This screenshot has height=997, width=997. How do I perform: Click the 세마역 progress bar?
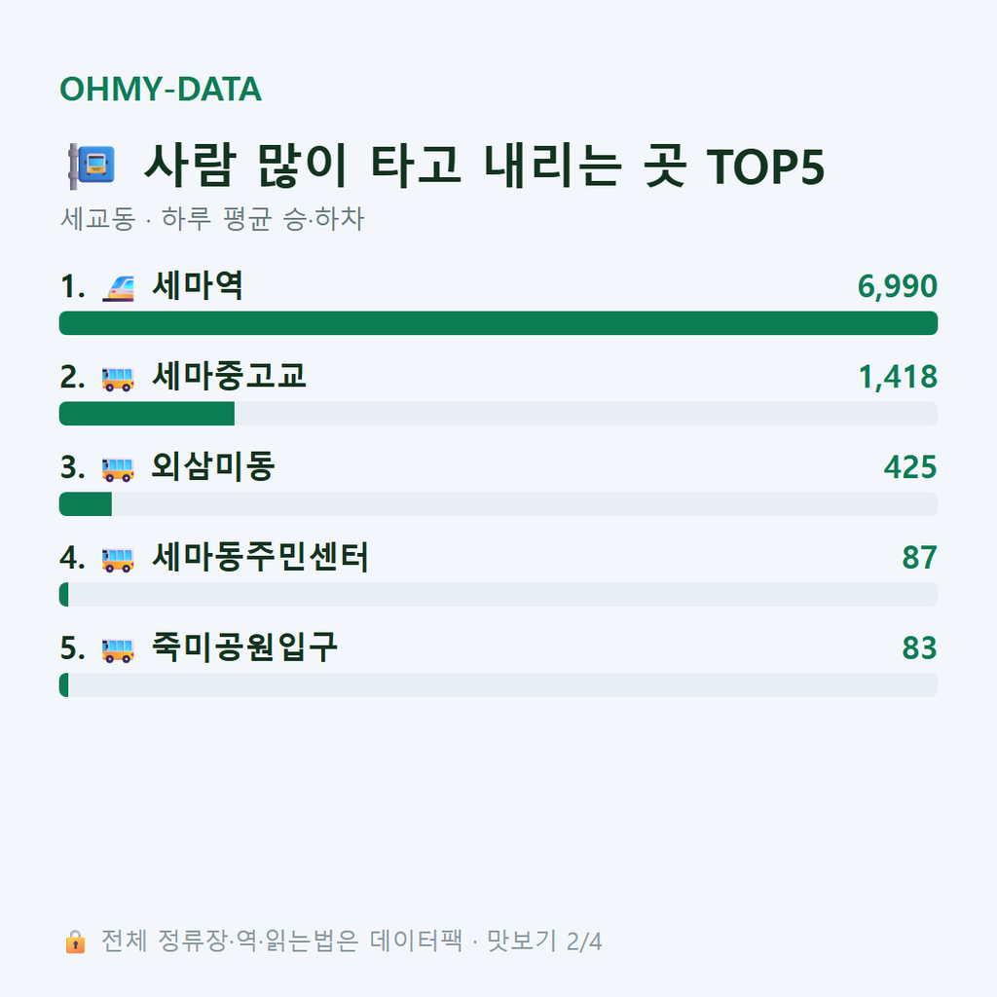[498, 323]
